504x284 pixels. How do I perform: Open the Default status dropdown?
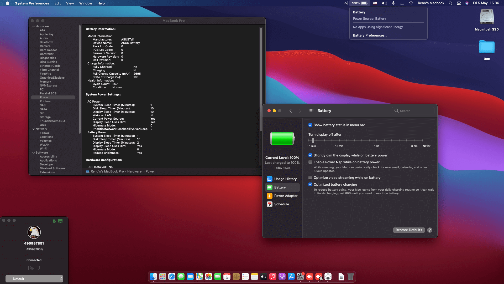[x=34, y=279]
